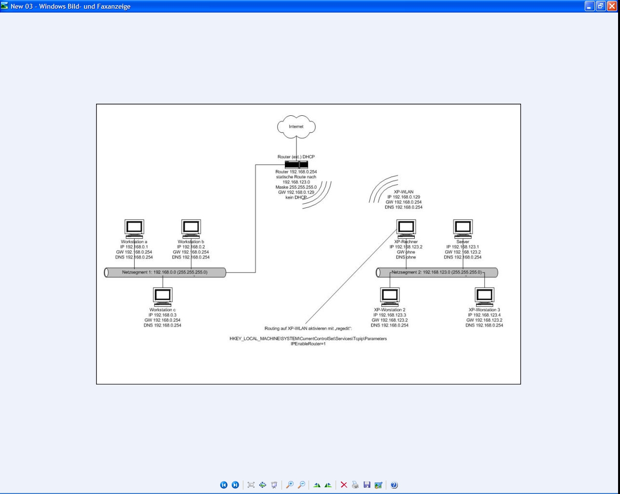Click the Server computer in the diagram
The width and height of the screenshot is (620, 494).
click(x=463, y=228)
